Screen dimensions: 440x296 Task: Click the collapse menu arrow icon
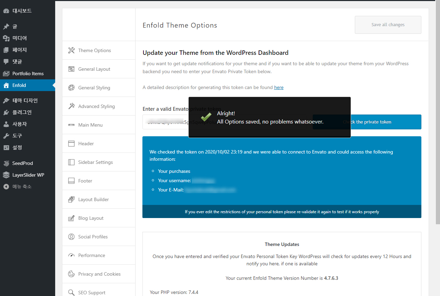click(x=6, y=187)
